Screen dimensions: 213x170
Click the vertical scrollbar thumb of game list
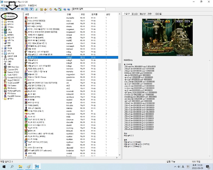coord(120,67)
